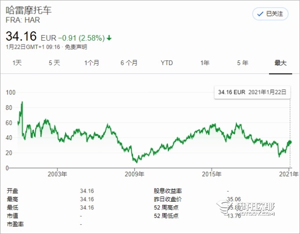Click the 34.16 EUR chart tooltip
Screen dimensions: 300x234
pyautogui.click(x=252, y=93)
